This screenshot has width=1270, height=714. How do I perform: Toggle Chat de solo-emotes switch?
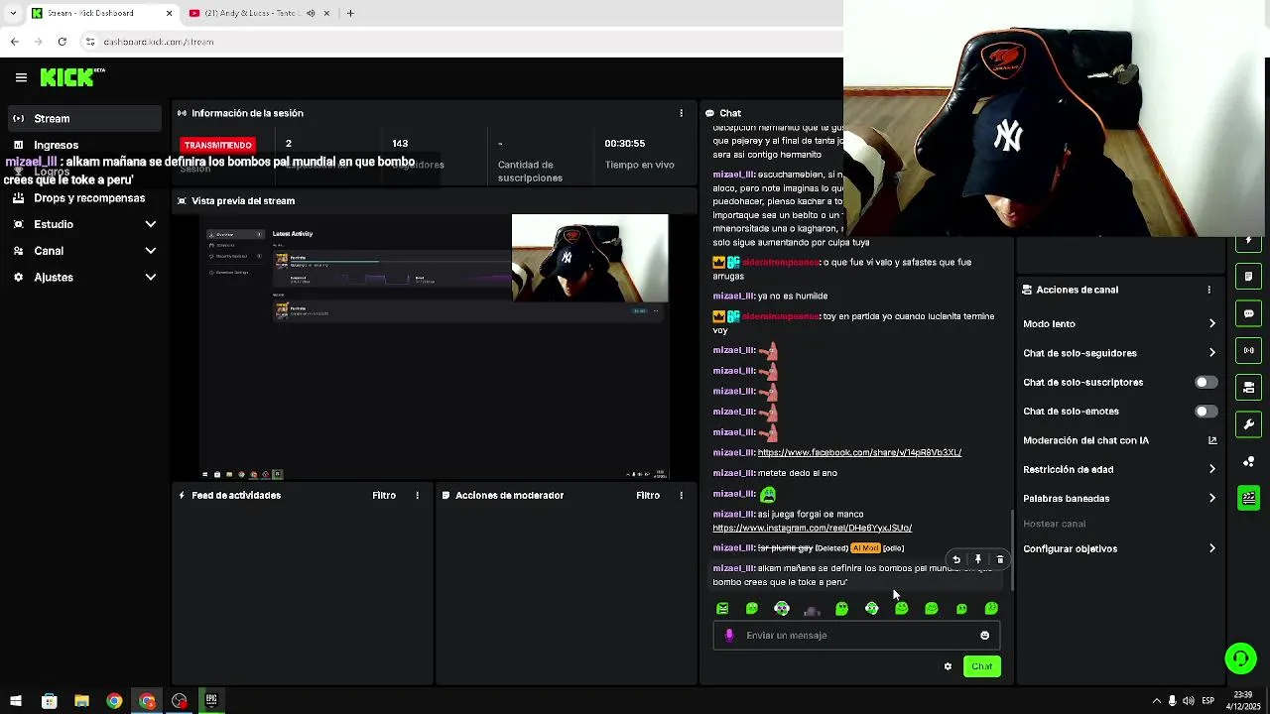point(1206,411)
